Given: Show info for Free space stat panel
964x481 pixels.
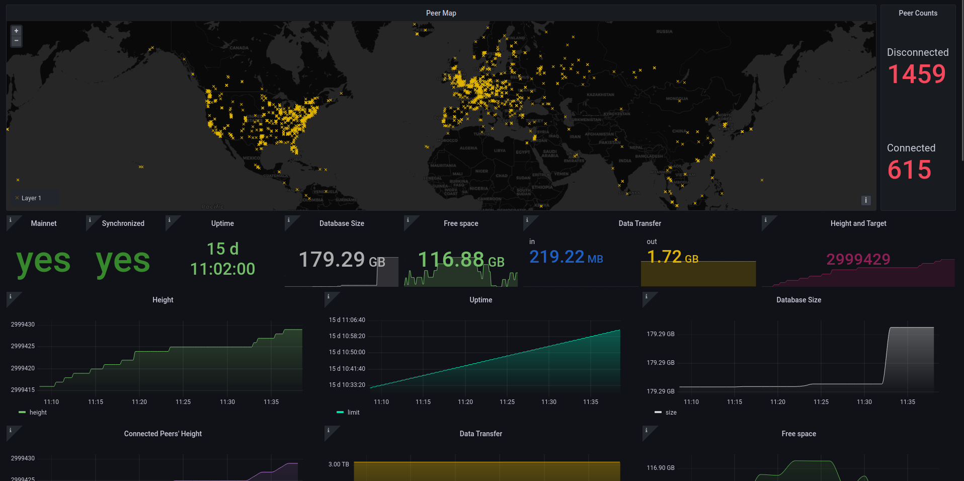Looking at the screenshot, I should [408, 220].
